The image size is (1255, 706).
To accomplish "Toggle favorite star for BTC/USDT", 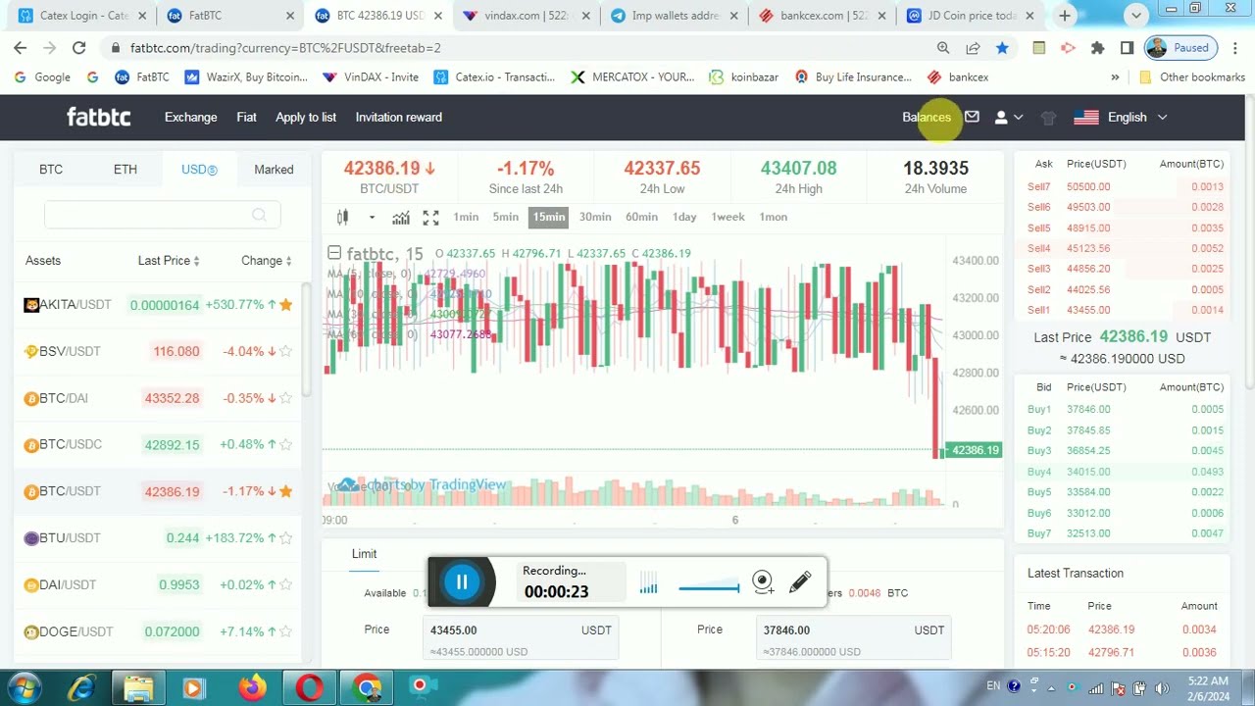I will 285,491.
